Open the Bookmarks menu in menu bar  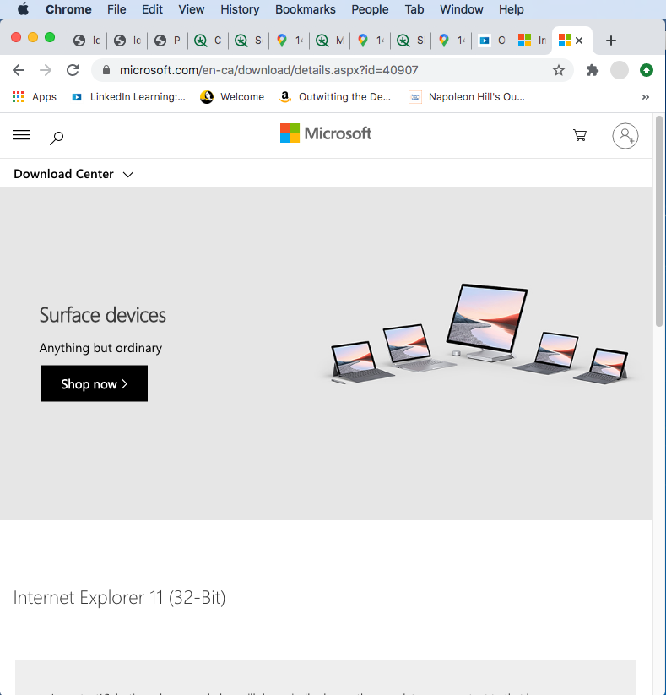pyautogui.click(x=306, y=9)
